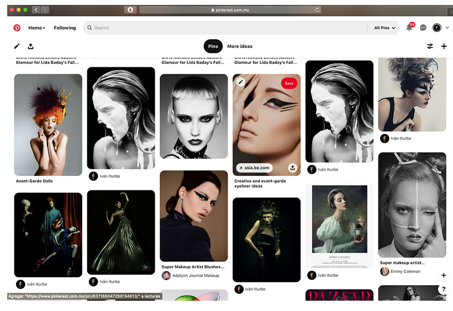453x311 pixels.
Task: Open the asia.be.com source link
Action: tap(254, 168)
